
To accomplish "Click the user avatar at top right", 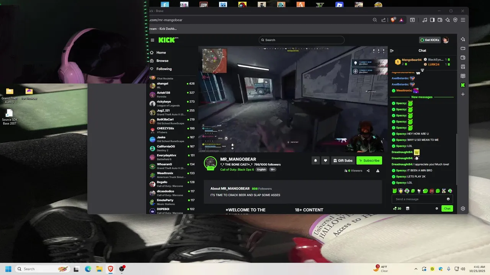I will (446, 40).
